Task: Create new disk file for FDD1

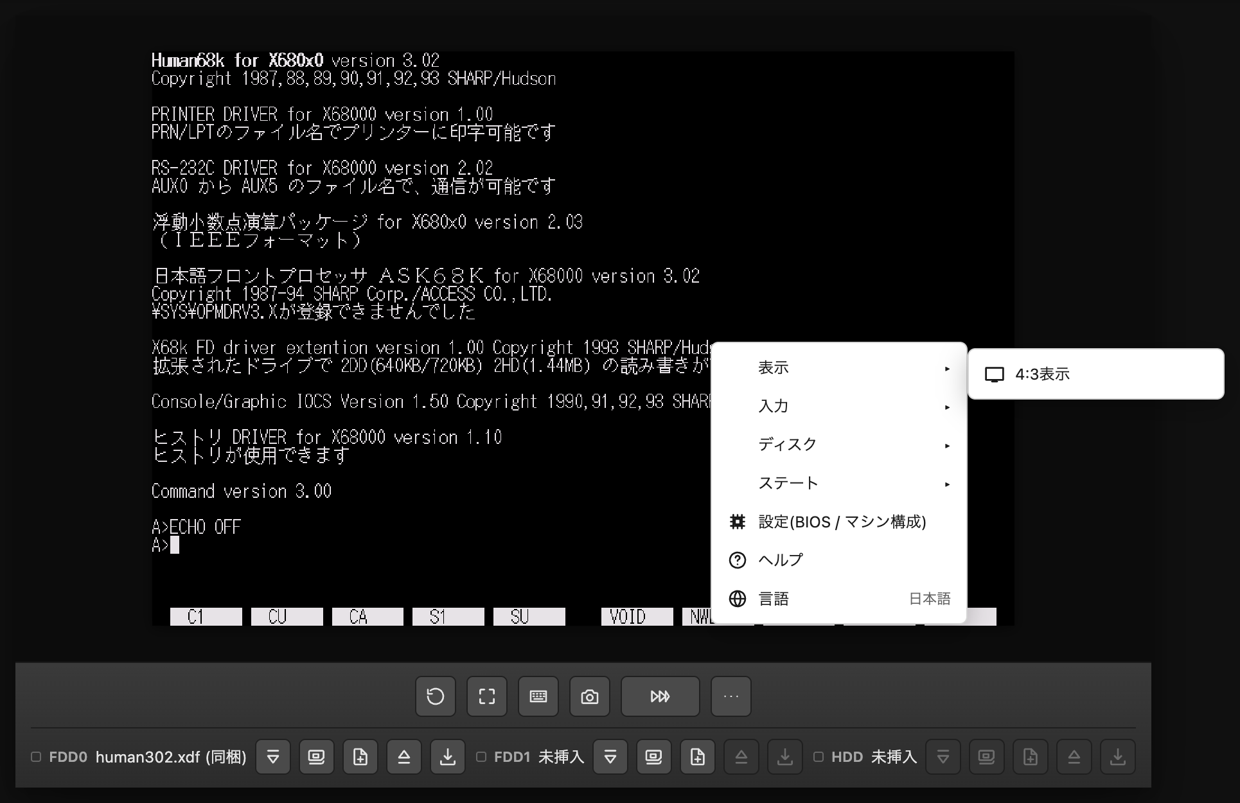Action: pos(698,757)
